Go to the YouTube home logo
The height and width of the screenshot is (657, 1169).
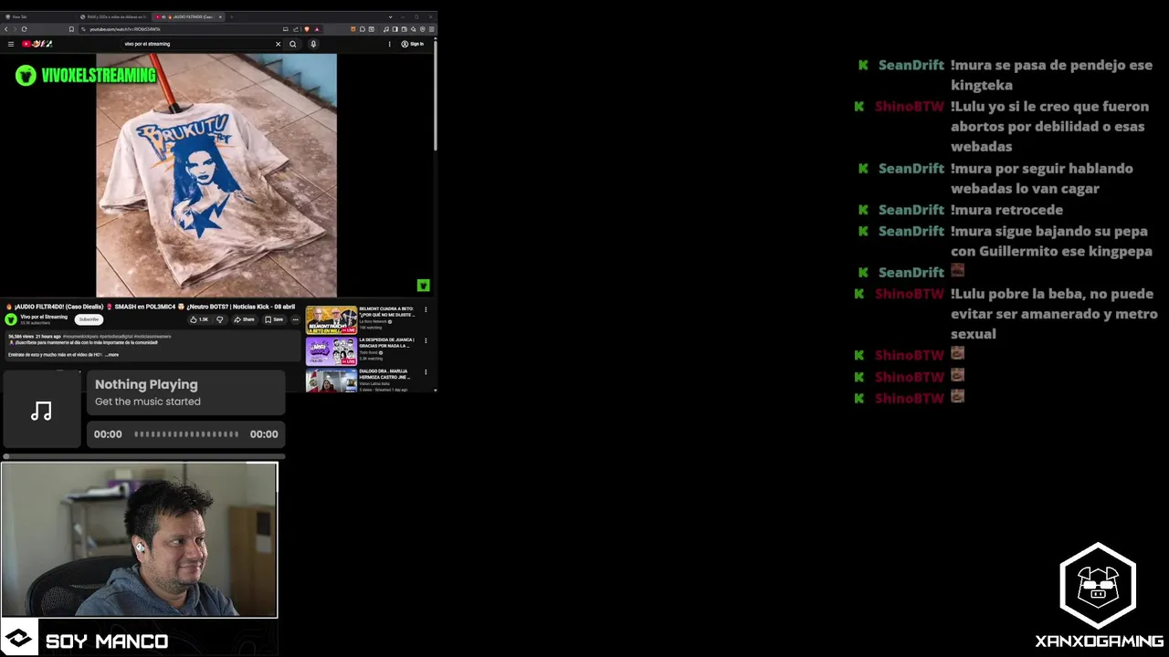(x=37, y=44)
